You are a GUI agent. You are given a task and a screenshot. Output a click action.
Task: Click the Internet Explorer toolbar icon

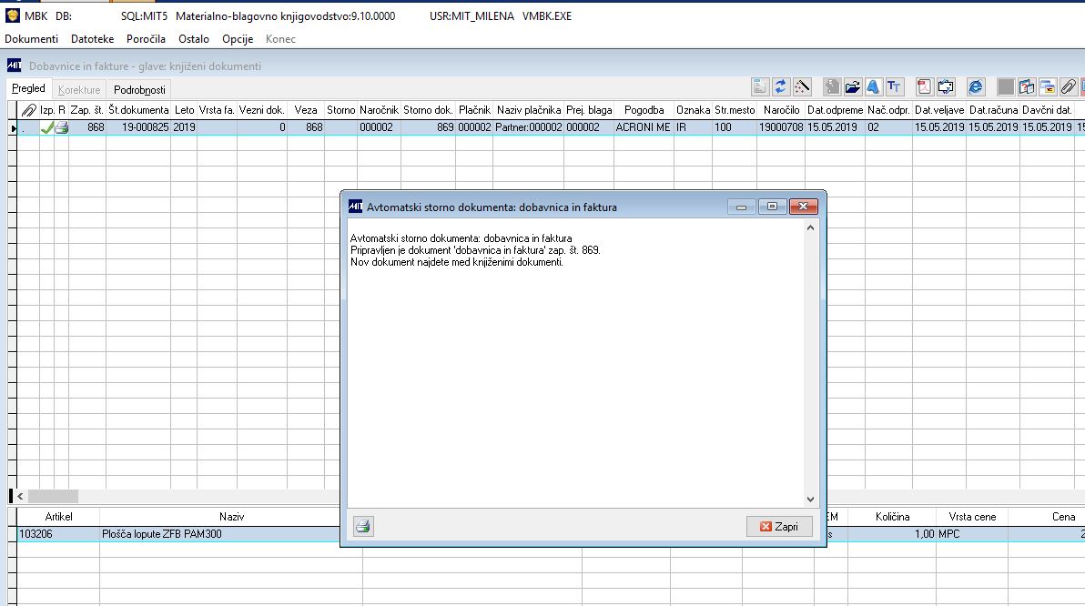tap(976, 86)
